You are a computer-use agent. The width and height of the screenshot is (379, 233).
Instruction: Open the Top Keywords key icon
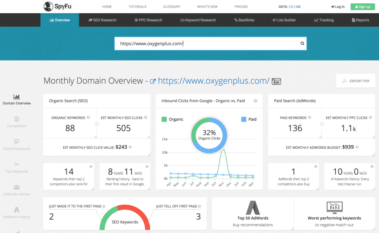click(16, 164)
